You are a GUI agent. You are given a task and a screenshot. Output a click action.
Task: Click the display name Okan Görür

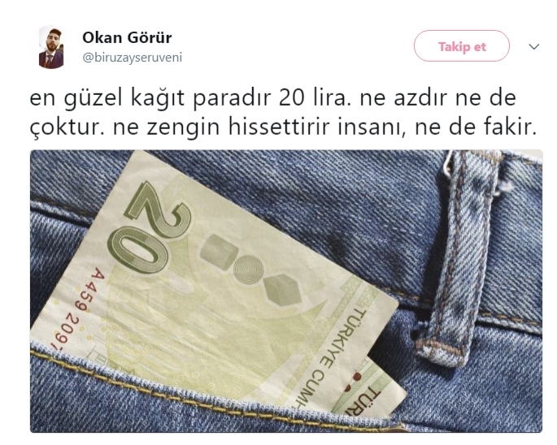tap(127, 37)
